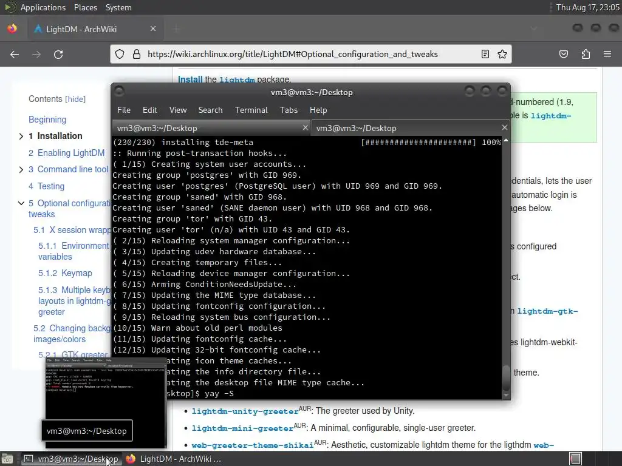Open a new Firefox tab with the plus button
The height and width of the screenshot is (466, 622).
tap(177, 29)
